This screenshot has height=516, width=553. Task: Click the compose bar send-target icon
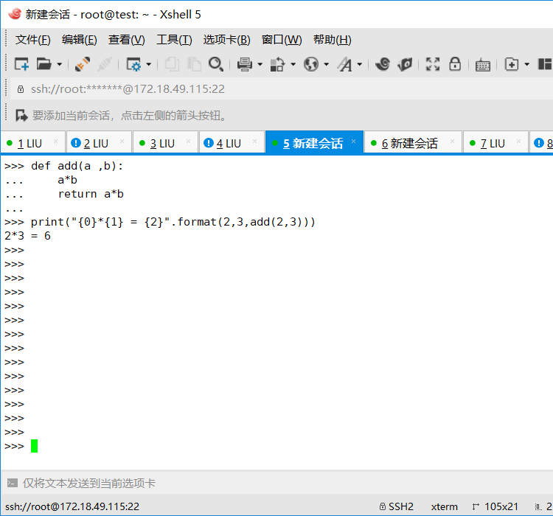point(13,483)
